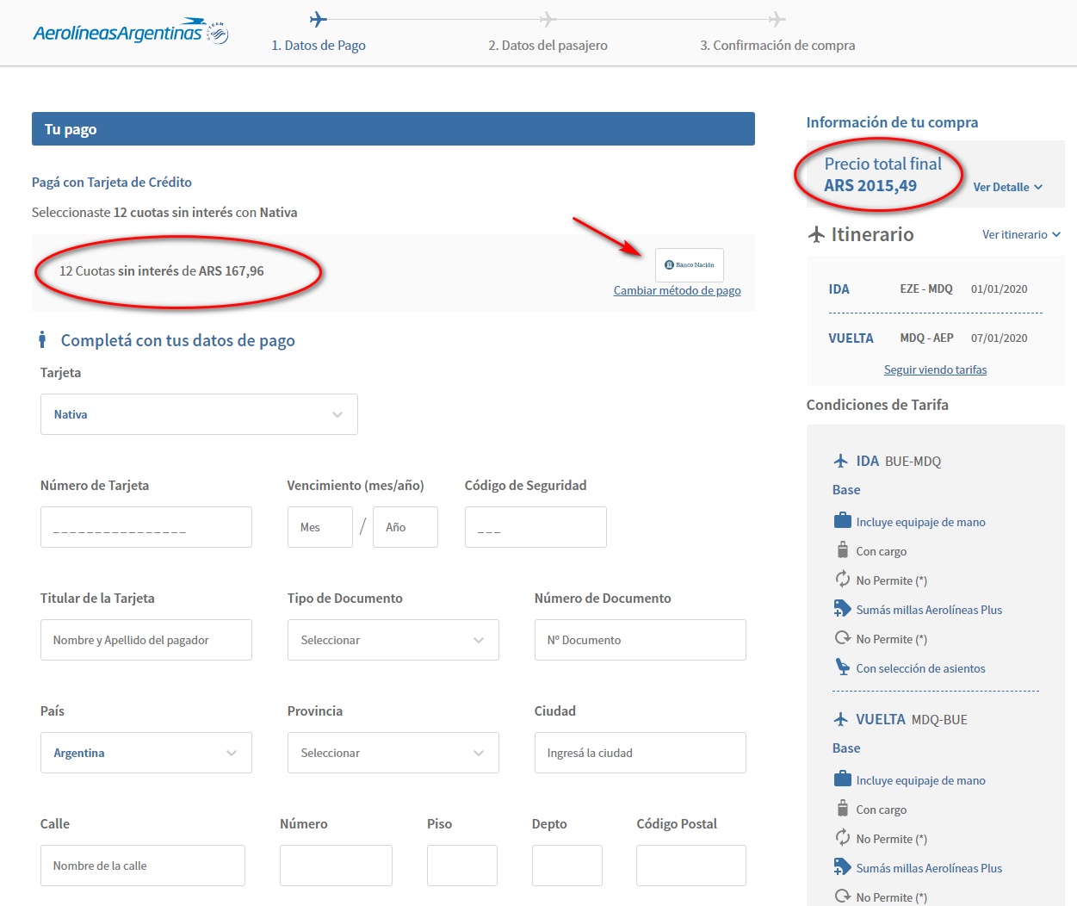
Task: Focus the Año expiration field
Action: (x=405, y=527)
